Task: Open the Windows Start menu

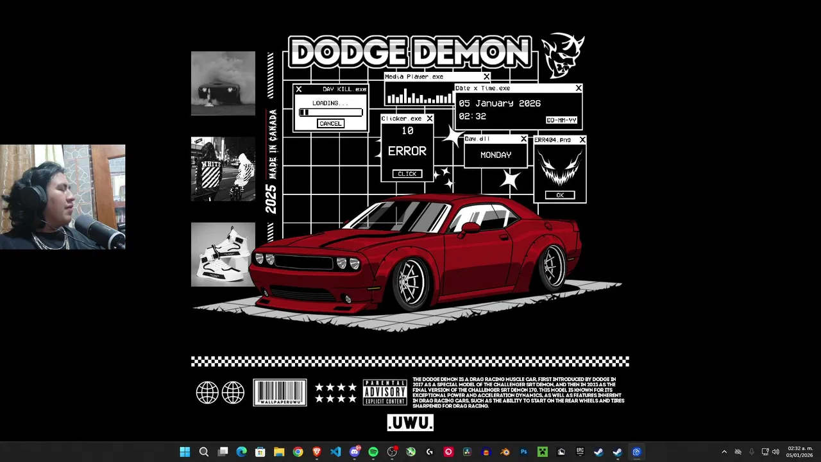Action: 185,452
